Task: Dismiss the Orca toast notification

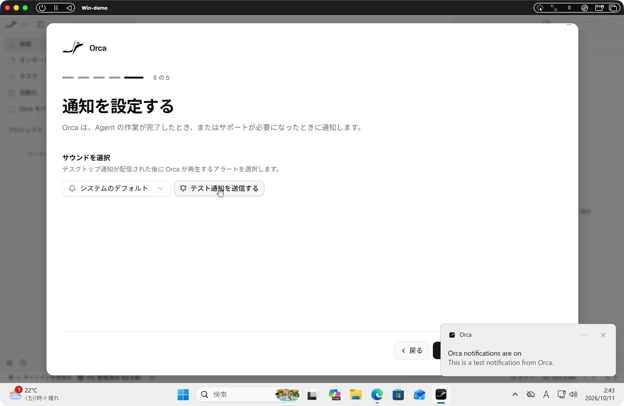Action: pos(603,335)
